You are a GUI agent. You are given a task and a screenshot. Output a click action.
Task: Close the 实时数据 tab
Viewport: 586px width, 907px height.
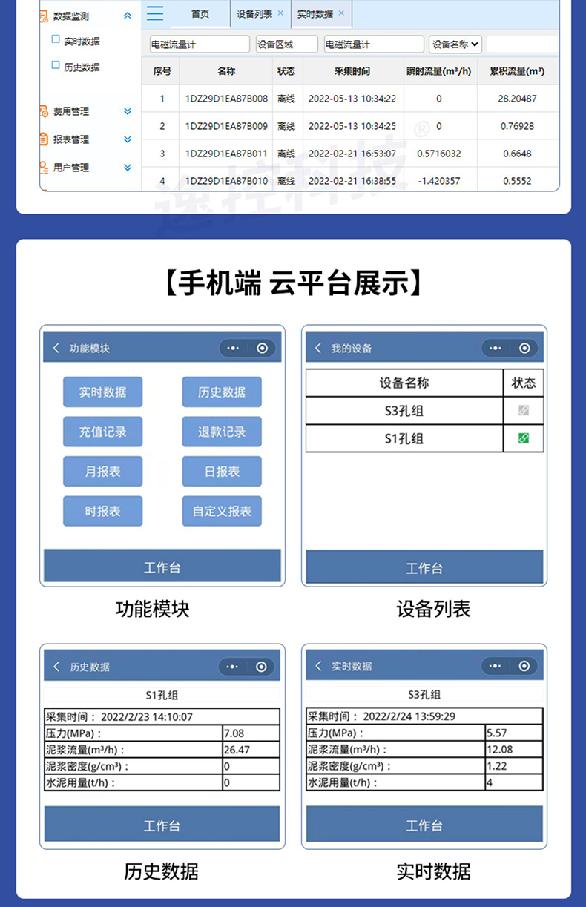pos(341,13)
